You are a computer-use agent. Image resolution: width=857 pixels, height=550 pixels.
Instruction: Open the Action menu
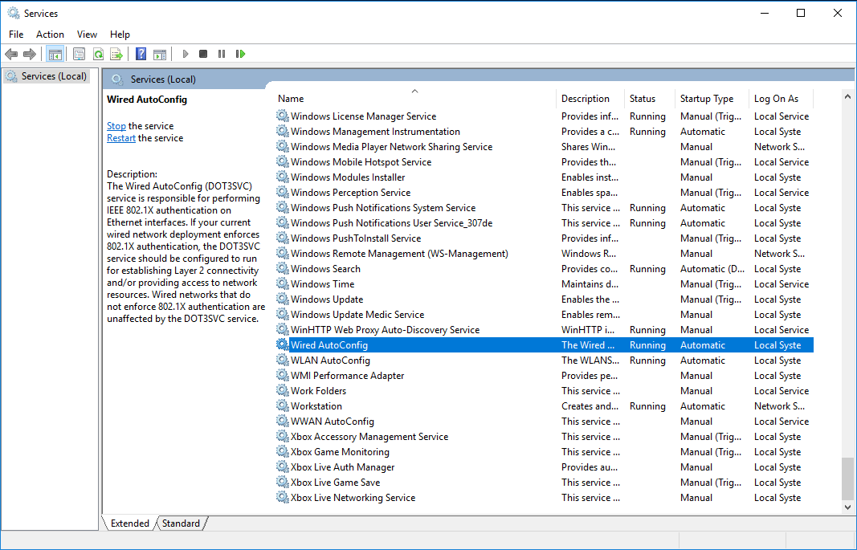[x=50, y=35]
